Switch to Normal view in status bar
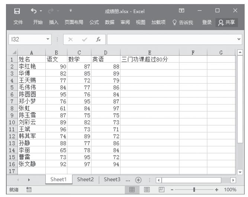The width and height of the screenshot is (248, 197). point(131,190)
